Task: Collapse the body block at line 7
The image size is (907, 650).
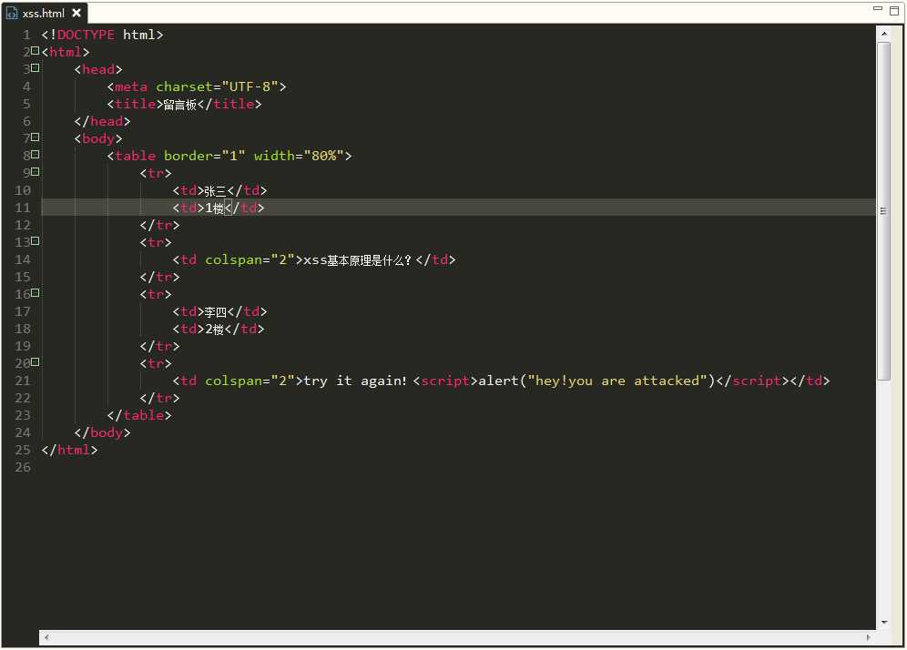Action: click(36, 137)
